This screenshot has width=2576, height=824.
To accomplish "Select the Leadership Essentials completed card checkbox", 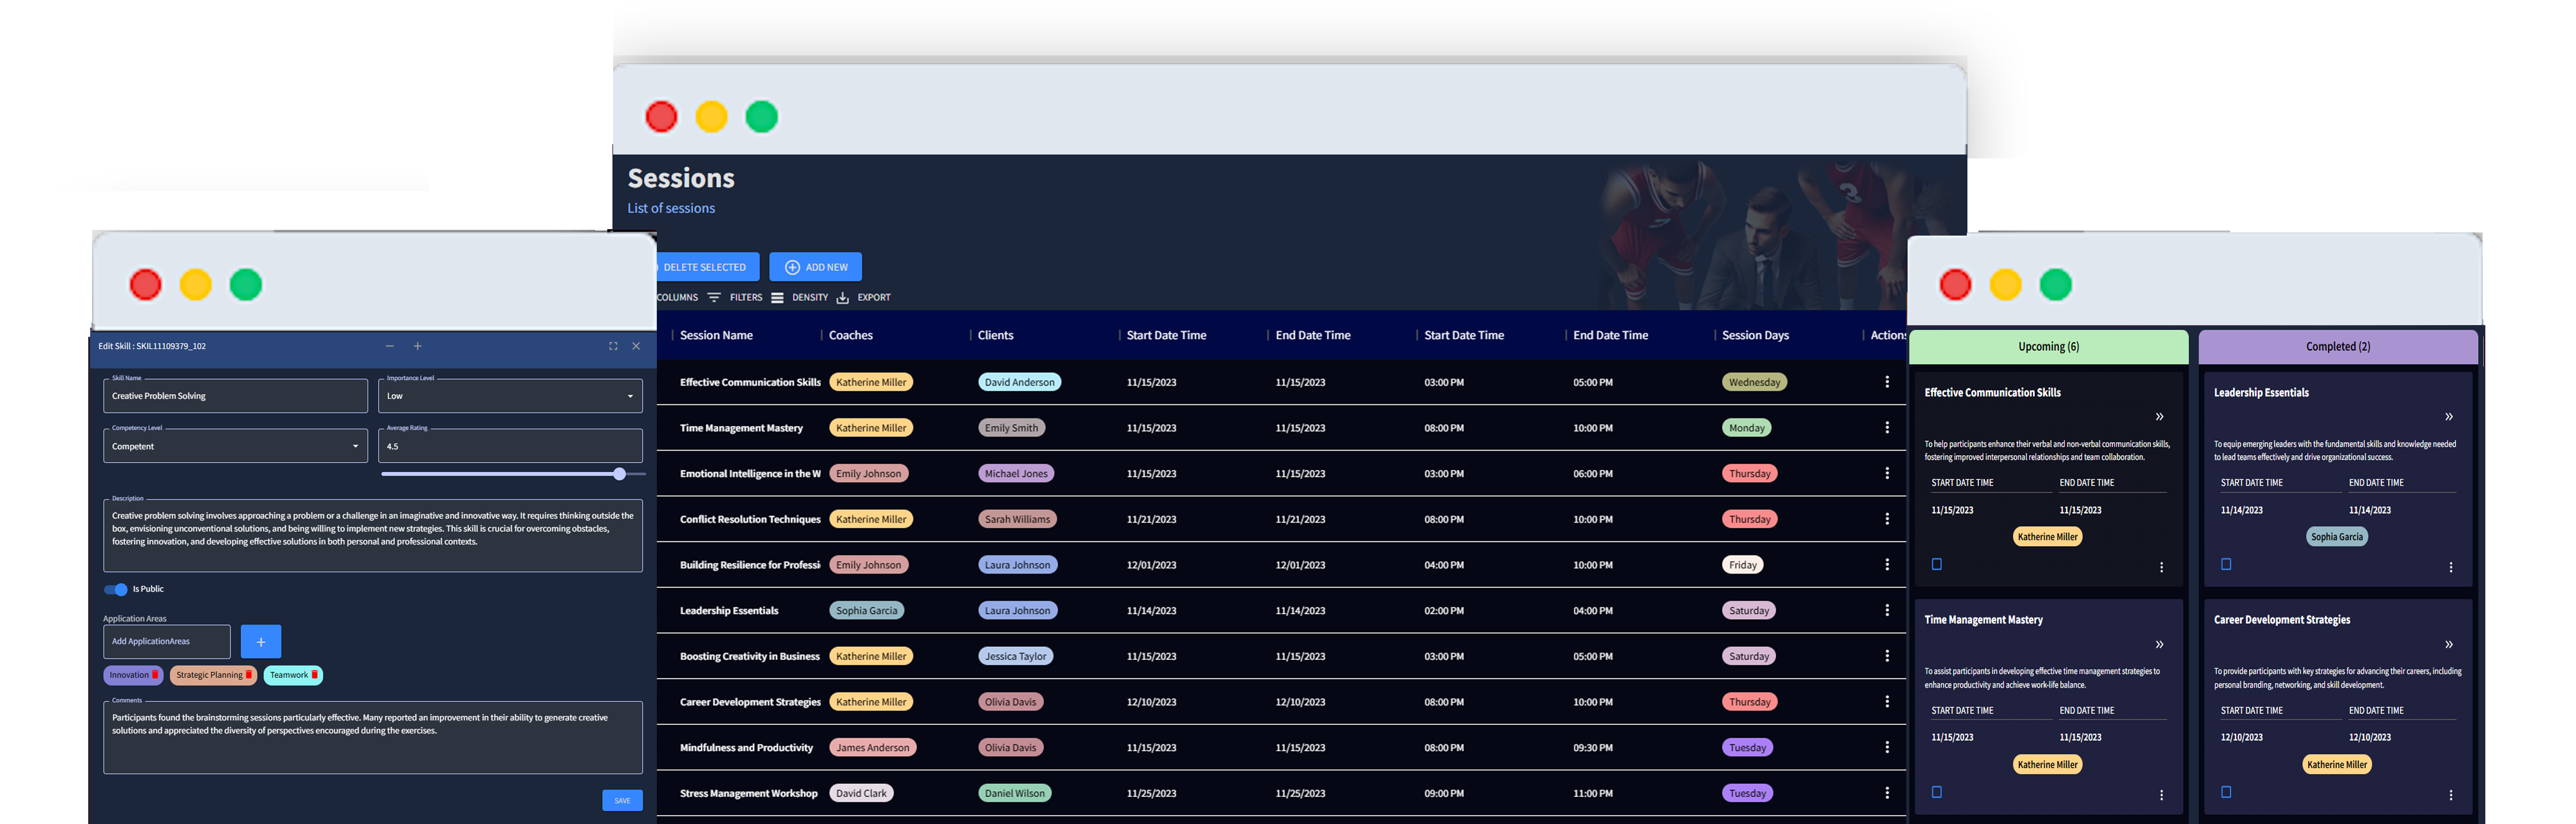I will (x=2226, y=564).
